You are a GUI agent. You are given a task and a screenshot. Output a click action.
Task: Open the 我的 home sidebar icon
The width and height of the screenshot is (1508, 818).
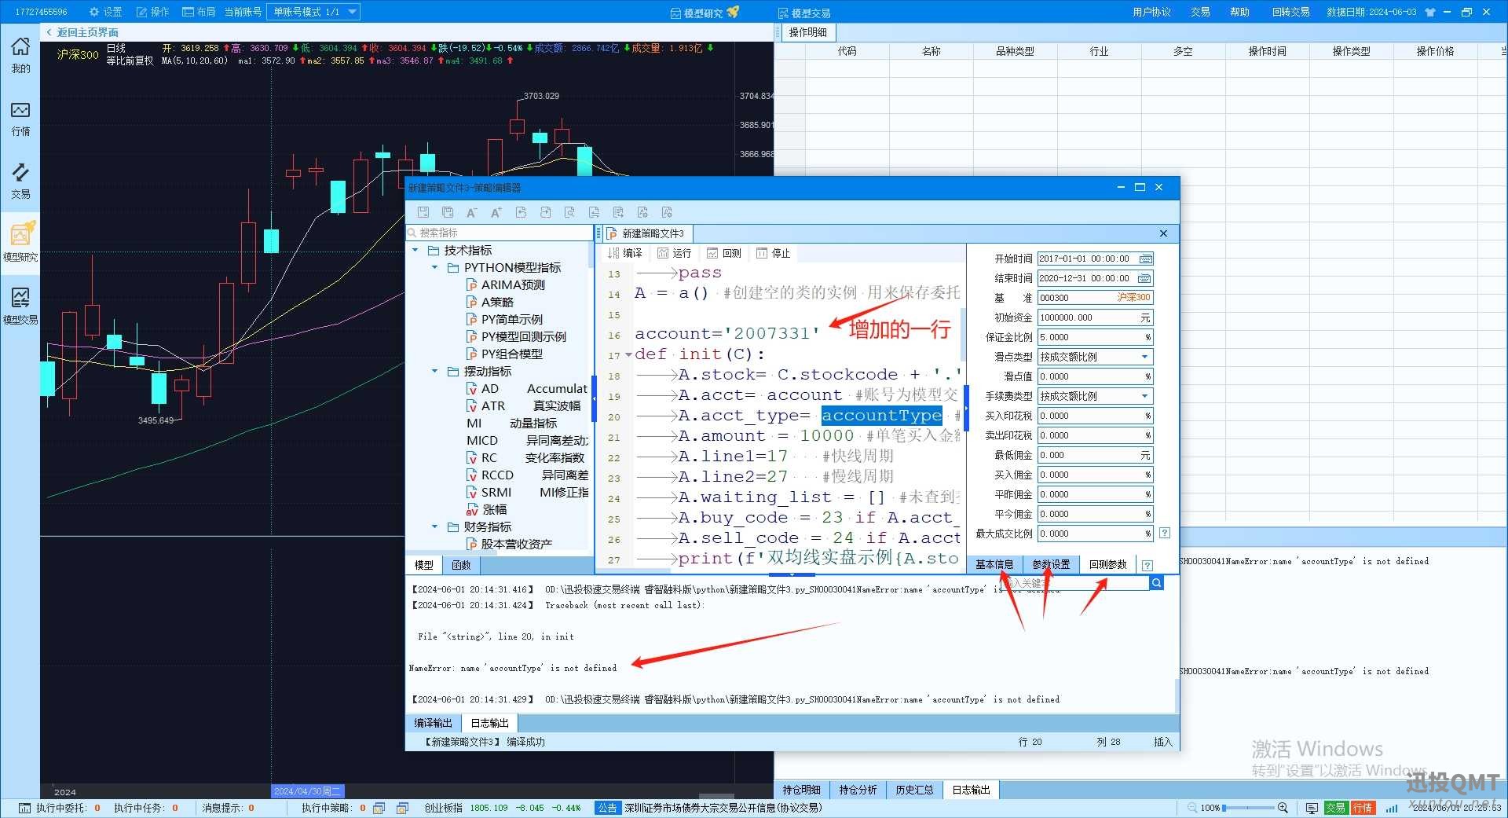click(20, 54)
